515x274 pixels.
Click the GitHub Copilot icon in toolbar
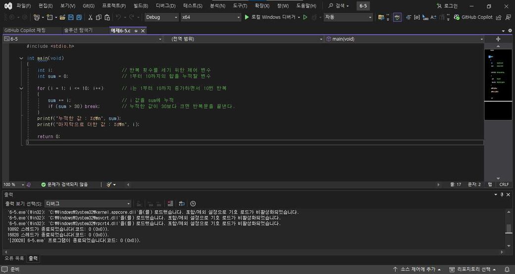coord(456,17)
